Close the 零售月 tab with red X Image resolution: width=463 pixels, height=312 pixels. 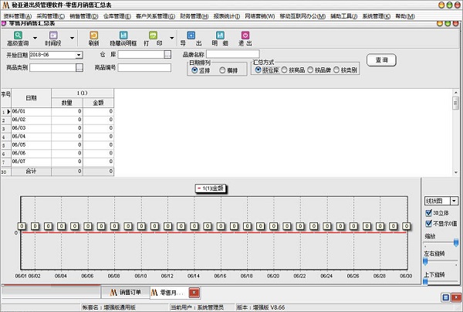(194, 293)
